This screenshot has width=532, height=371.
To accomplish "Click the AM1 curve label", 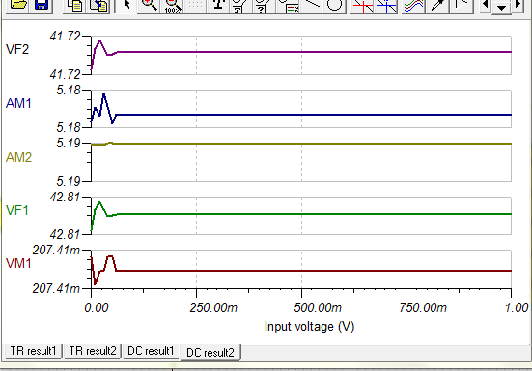I will pyautogui.click(x=18, y=103).
